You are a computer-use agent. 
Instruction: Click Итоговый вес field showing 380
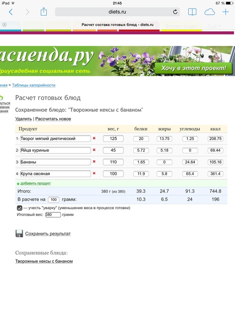coord(53,214)
